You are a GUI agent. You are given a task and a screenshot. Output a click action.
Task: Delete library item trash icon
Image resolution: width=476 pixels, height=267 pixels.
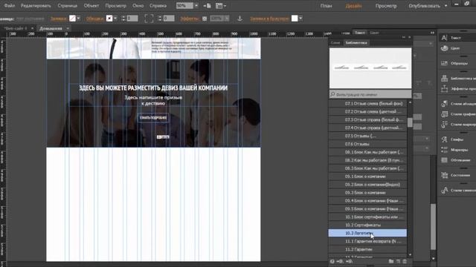[405, 261]
